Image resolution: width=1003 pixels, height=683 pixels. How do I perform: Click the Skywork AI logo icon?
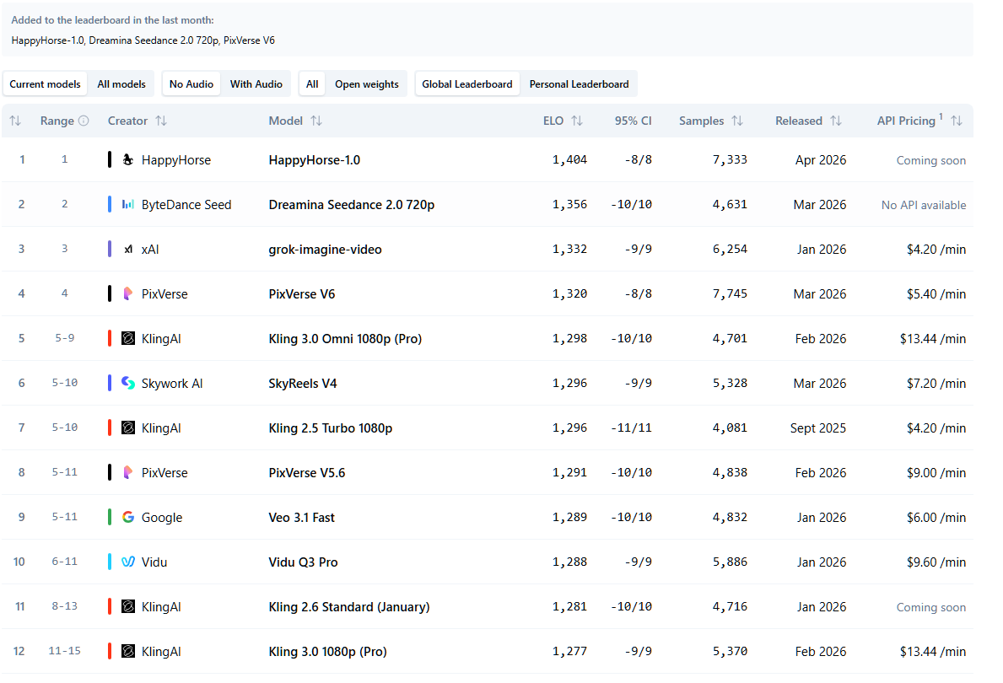pos(128,383)
